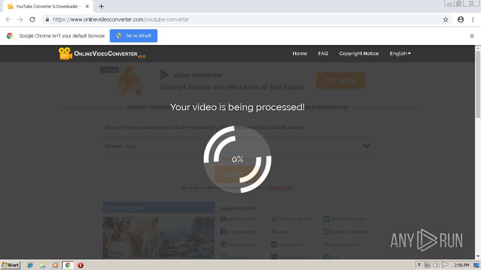Open the Chrome three-dot menu
The image size is (481, 270).
click(x=473, y=19)
